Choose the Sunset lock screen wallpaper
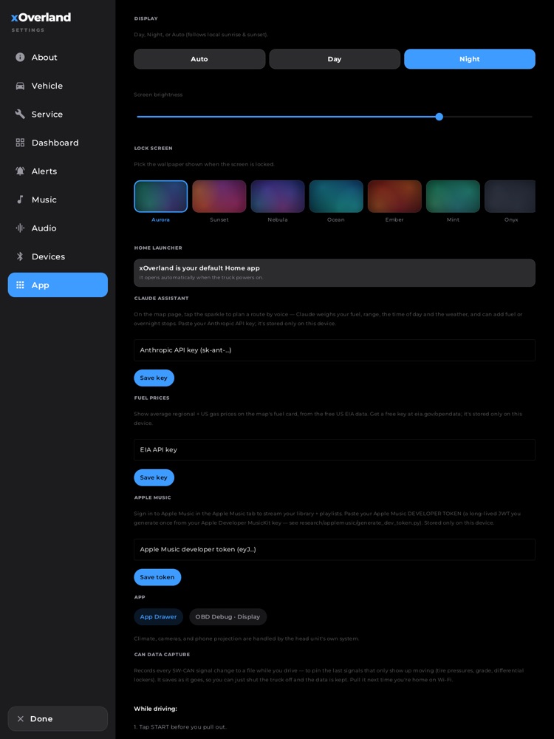The height and width of the screenshot is (739, 554). pos(219,196)
